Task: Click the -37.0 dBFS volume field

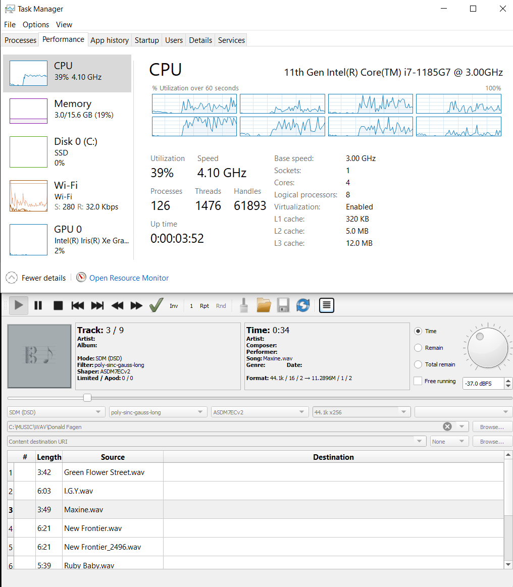Action: 483,384
